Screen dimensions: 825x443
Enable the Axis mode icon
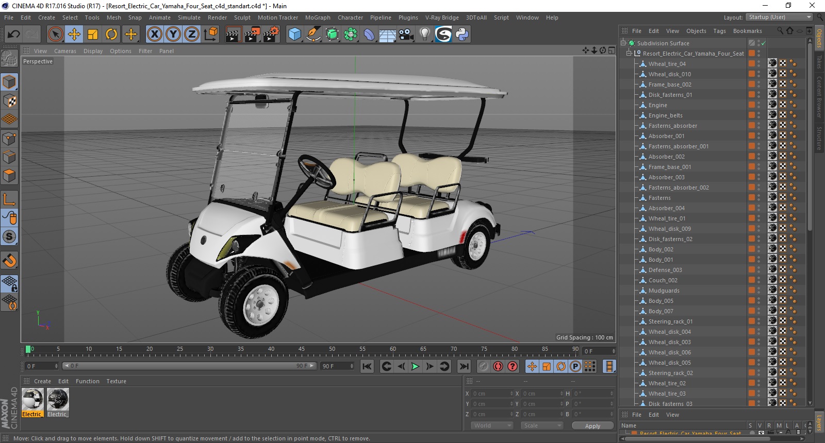tap(9, 199)
